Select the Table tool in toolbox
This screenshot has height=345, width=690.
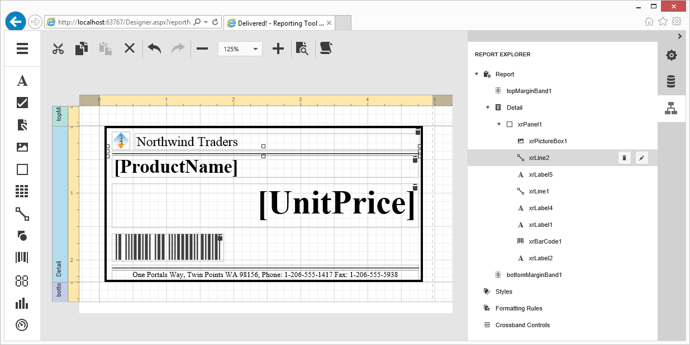tap(22, 192)
